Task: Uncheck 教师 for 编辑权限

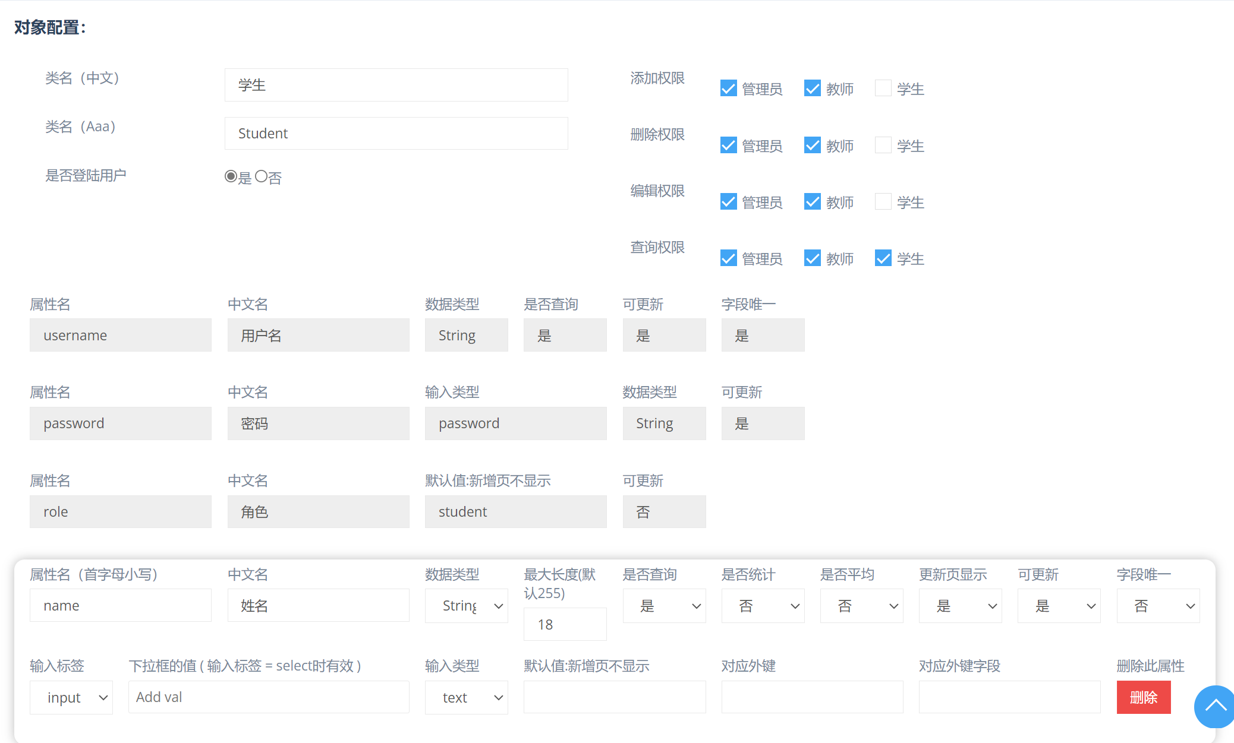Action: [812, 202]
